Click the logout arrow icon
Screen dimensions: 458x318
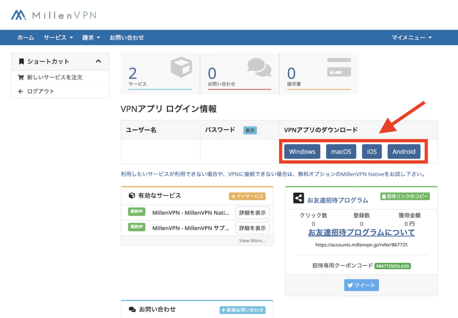click(21, 91)
